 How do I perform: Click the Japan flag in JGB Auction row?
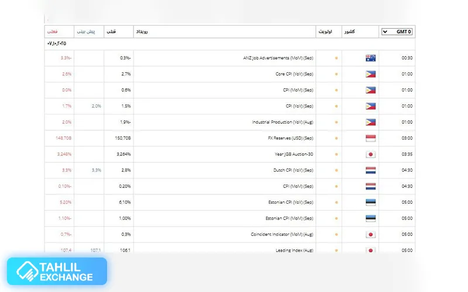click(370, 154)
